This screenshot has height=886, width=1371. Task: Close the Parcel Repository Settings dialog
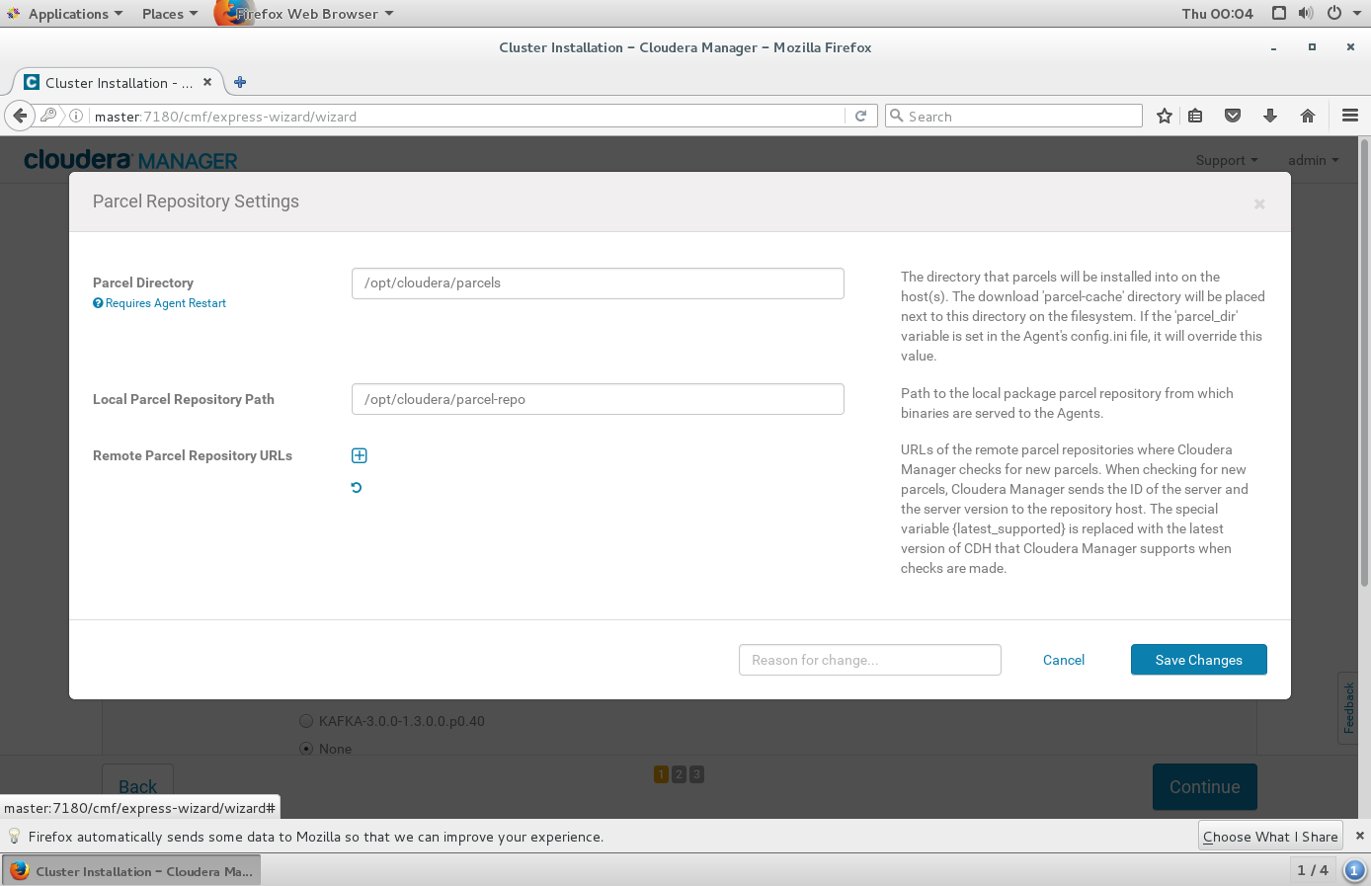(x=1259, y=203)
